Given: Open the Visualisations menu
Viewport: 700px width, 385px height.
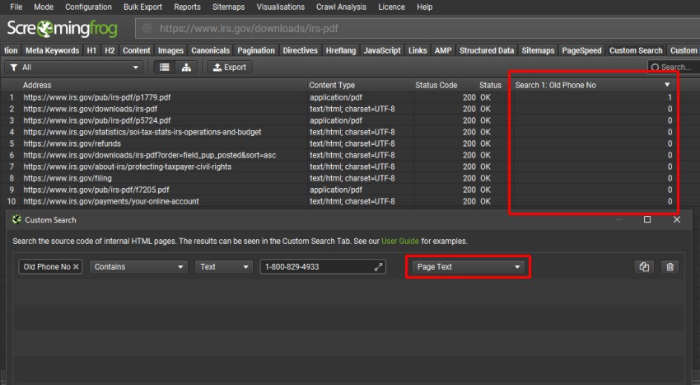Looking at the screenshot, I should point(280,7).
